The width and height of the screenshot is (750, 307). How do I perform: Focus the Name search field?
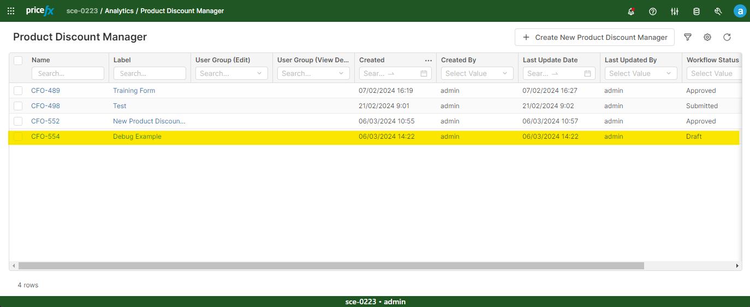(68, 73)
